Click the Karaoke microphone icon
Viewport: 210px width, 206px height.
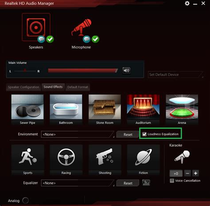[182, 157]
